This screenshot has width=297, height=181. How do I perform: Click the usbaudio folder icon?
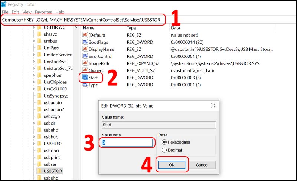[x=39, y=102]
